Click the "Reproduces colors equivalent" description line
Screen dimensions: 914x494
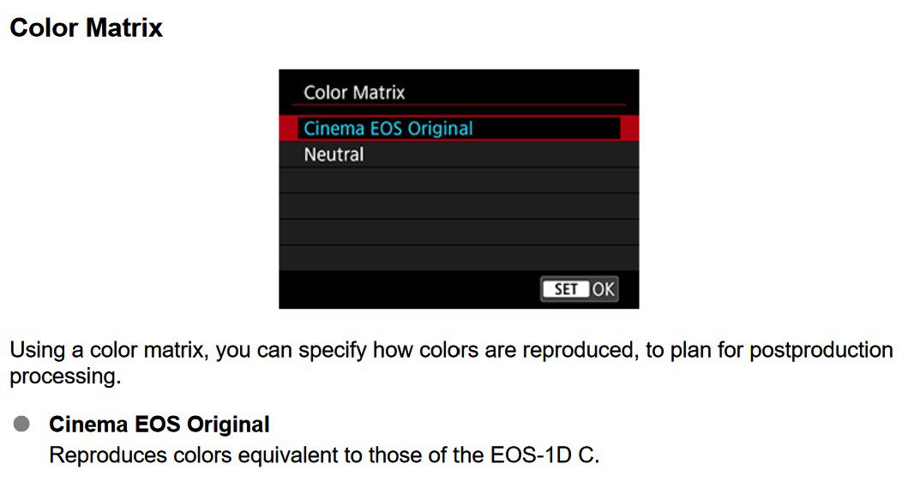pos(324,455)
